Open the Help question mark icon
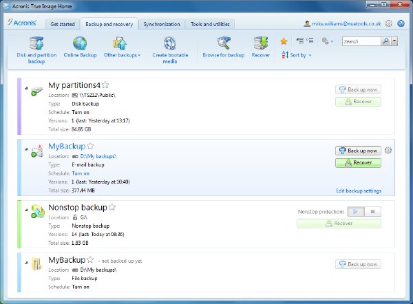This screenshot has height=304, width=413. point(401,23)
